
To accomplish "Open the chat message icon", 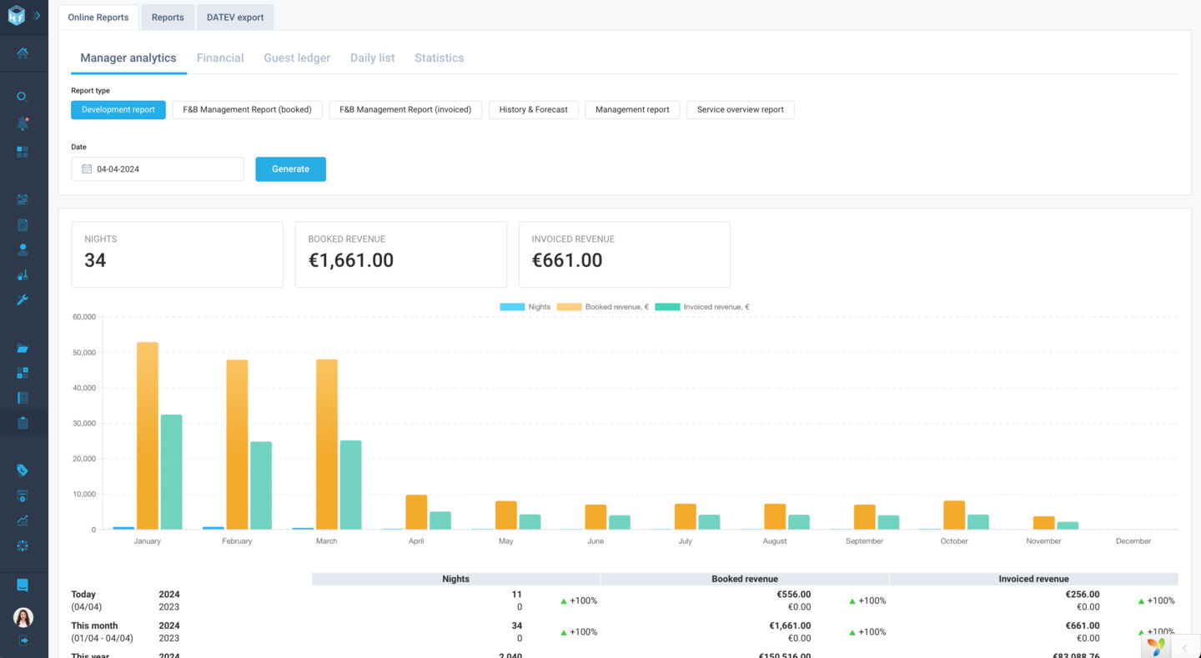I will 23,585.
